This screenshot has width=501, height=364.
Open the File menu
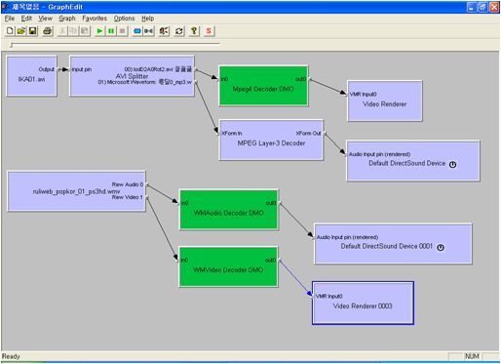10,19
